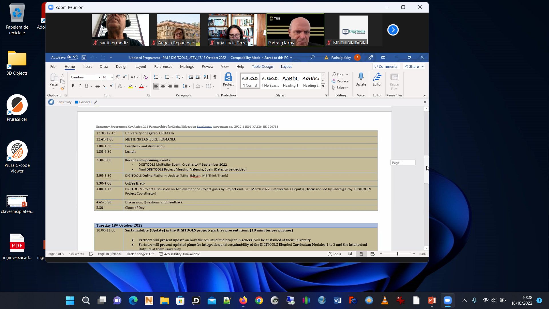The width and height of the screenshot is (549, 309).
Task: Click the Increase Indent icon
Action: pyautogui.click(x=198, y=77)
